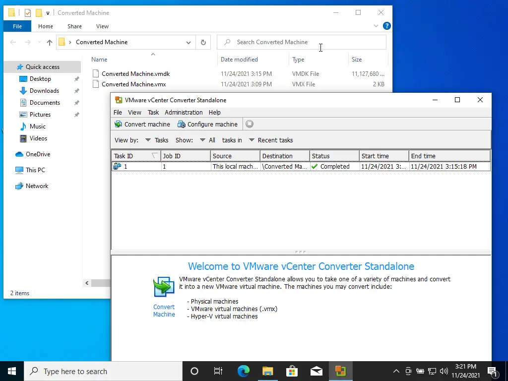Sort by the End time column header
The image size is (508, 381).
point(449,156)
